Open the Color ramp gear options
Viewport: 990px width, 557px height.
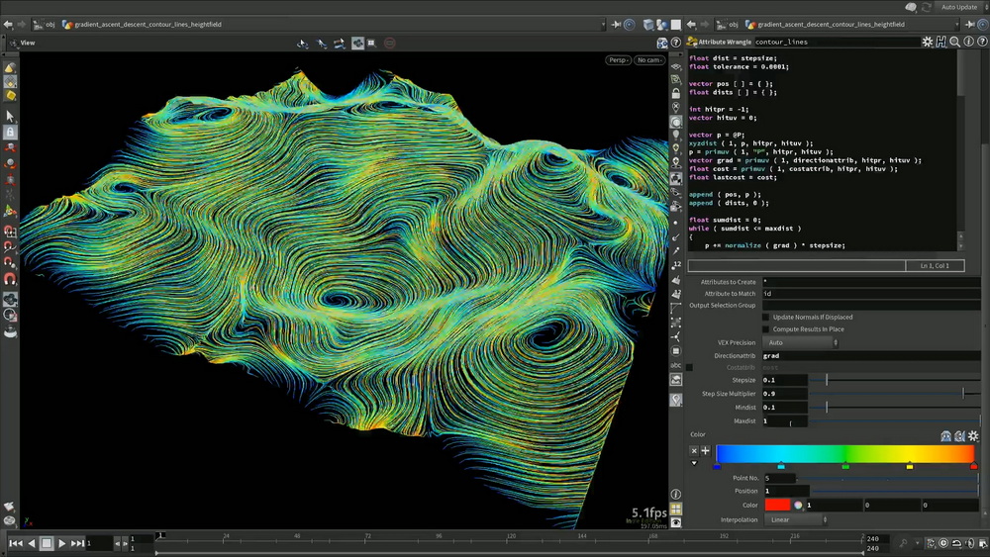(973, 436)
